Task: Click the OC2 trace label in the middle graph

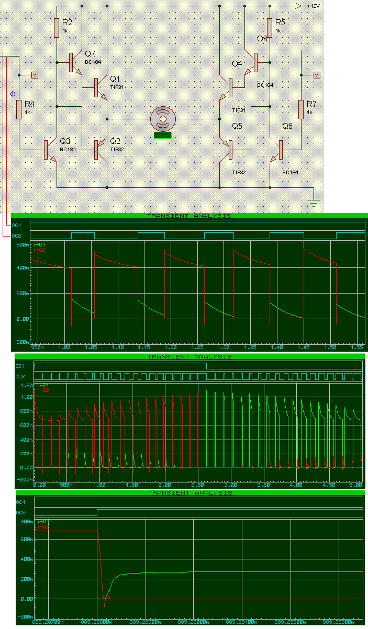Action: [x=20, y=376]
